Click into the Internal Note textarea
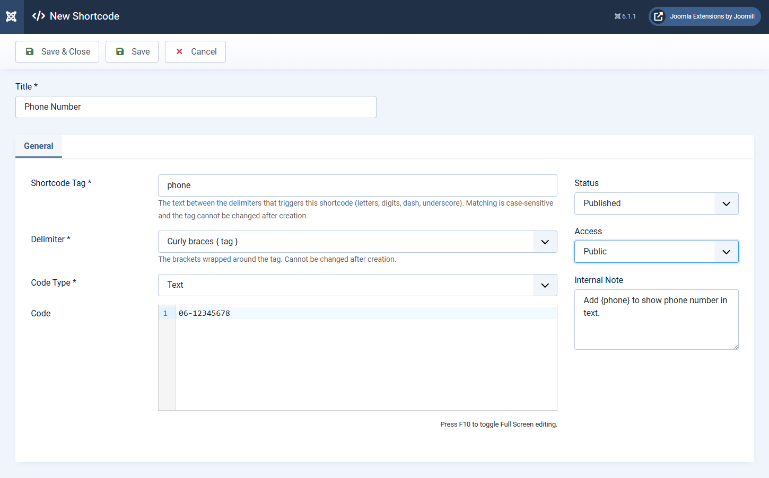Screen dimensions: 769x478 [657, 320]
